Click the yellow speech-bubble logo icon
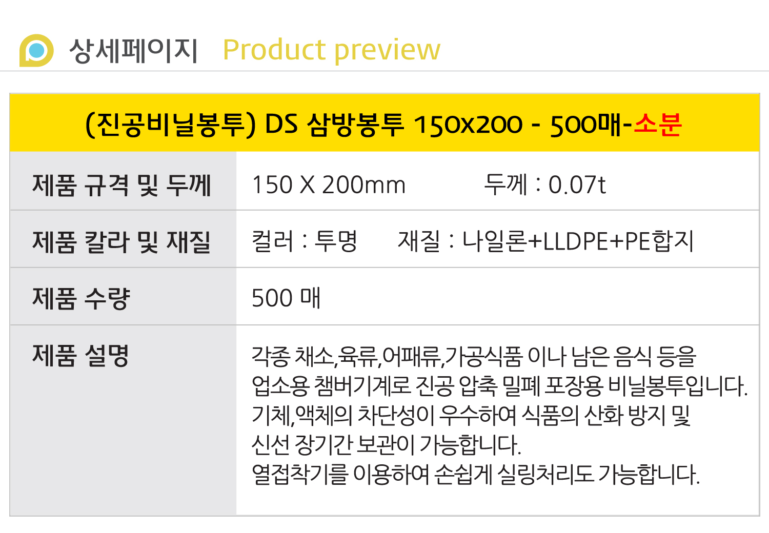The image size is (769, 533). coord(36,50)
